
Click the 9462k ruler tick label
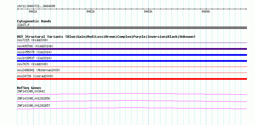click(x=91, y=11)
